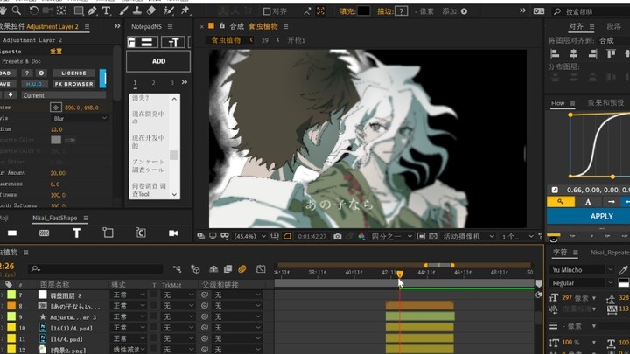
Task: Click the LICENSE button
Action: [x=73, y=73]
